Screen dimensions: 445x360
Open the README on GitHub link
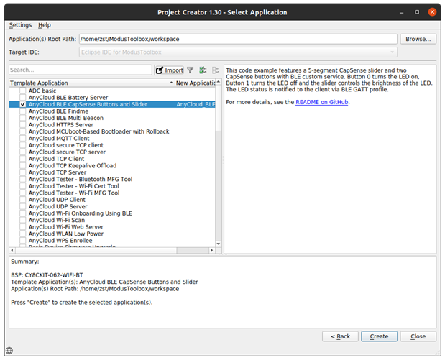(x=322, y=102)
